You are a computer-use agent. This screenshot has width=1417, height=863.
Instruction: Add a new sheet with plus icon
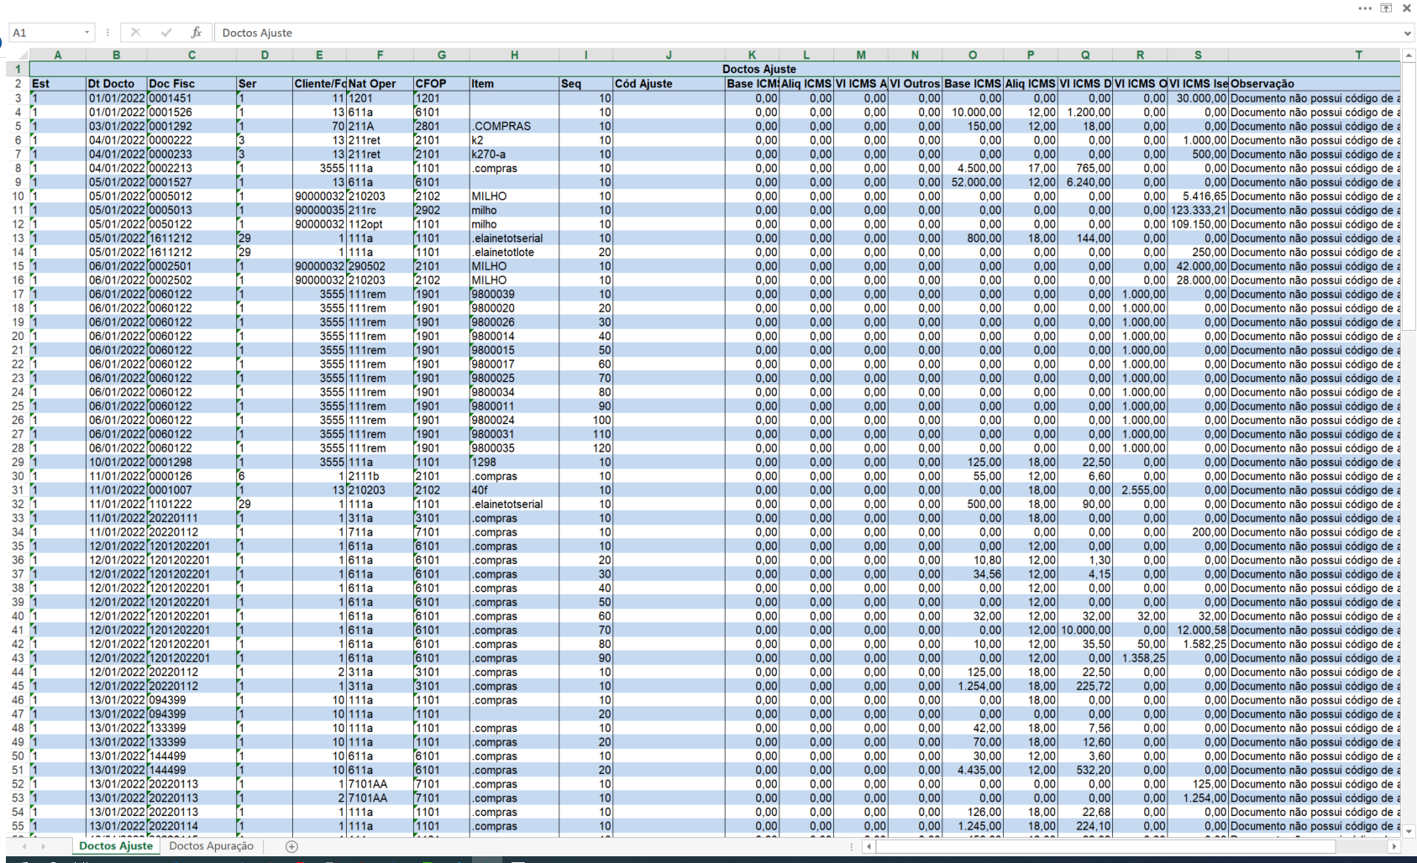(x=291, y=846)
